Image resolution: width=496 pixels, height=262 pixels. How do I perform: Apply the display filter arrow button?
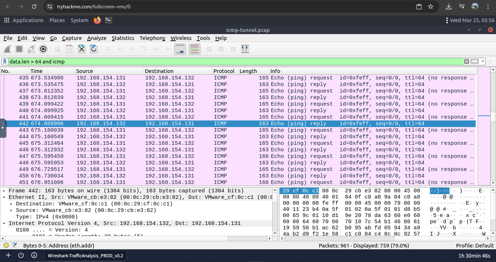[475, 61]
